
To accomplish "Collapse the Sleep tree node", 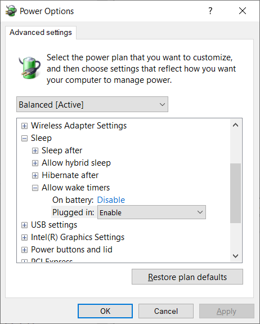I will click(24, 138).
